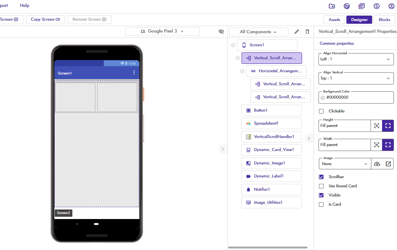Click the Copy Screen button
This screenshot has width=397, height=250.
[x=45, y=19]
